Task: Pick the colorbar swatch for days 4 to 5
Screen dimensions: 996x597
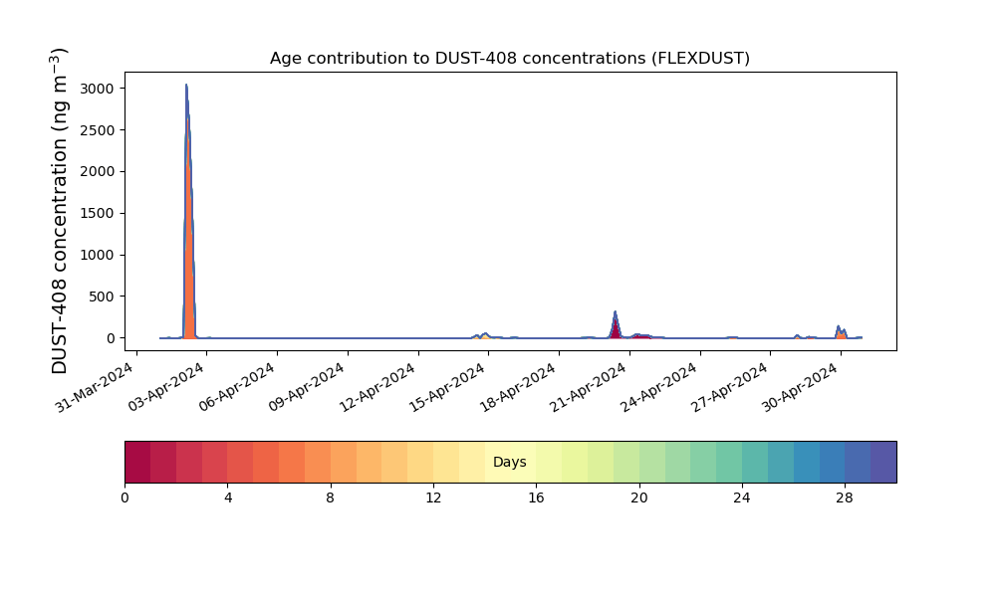Action: [x=241, y=462]
